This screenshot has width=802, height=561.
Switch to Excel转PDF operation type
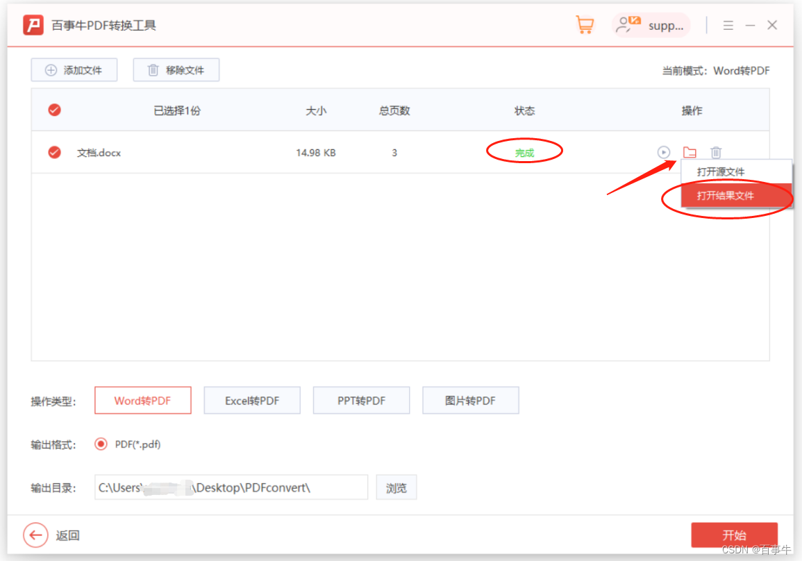pyautogui.click(x=252, y=401)
